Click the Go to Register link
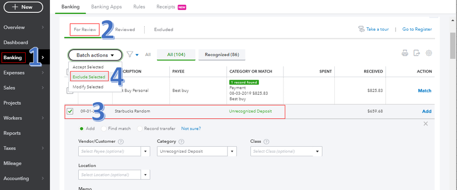Viewport: 457px width, 190px height. click(417, 29)
